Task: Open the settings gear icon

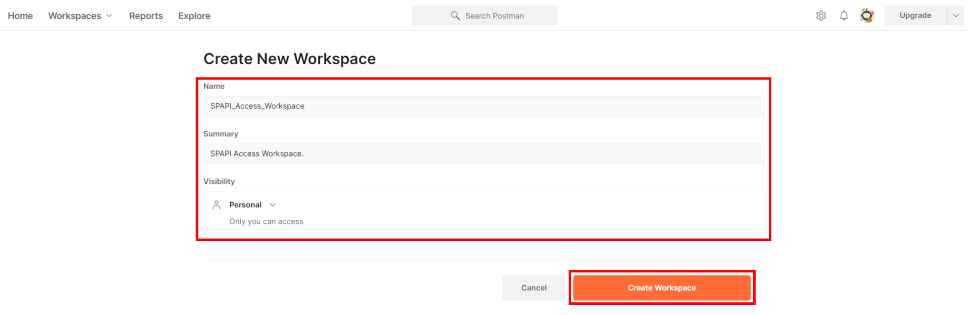Action: pos(821,16)
